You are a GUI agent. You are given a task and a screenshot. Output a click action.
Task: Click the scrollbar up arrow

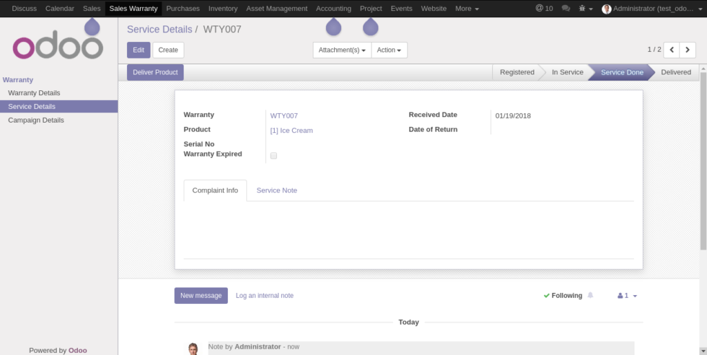pyautogui.click(x=703, y=68)
